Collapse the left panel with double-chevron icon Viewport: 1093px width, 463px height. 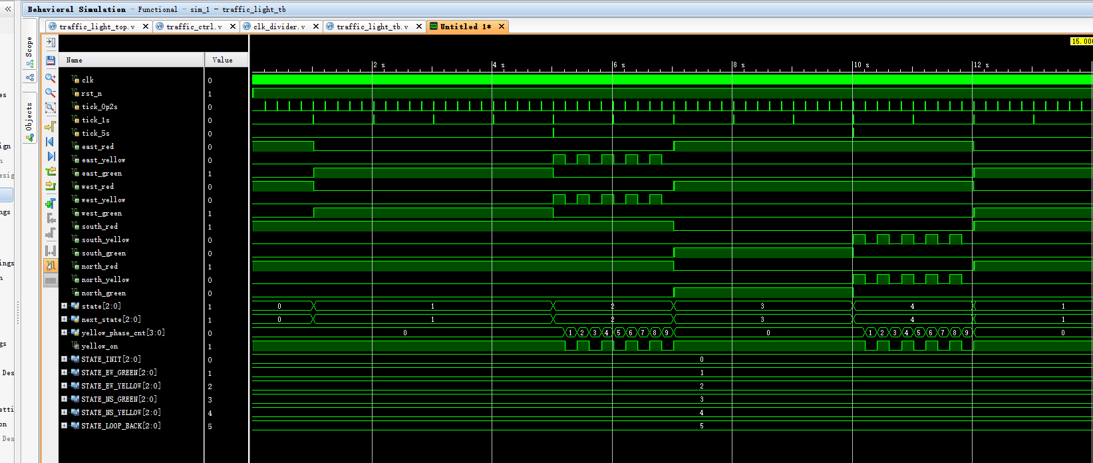8,9
